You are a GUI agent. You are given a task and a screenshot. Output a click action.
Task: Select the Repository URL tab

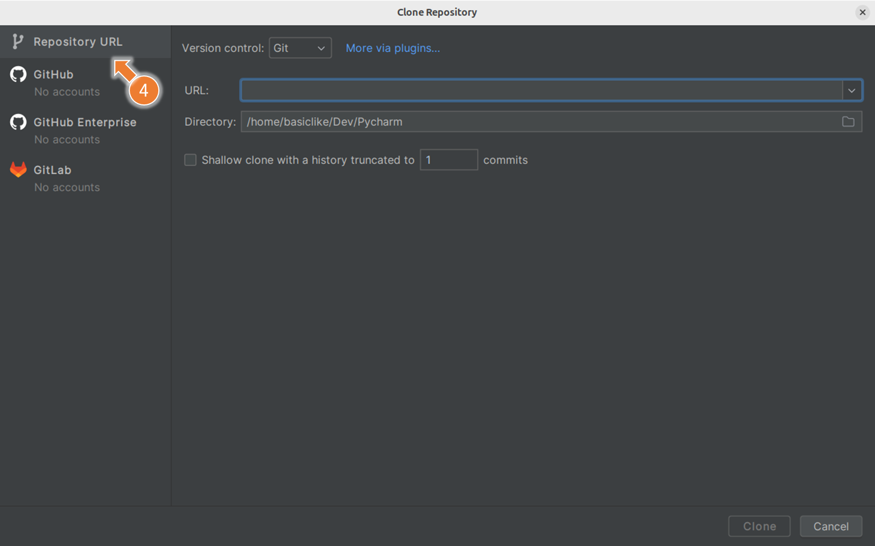click(85, 41)
